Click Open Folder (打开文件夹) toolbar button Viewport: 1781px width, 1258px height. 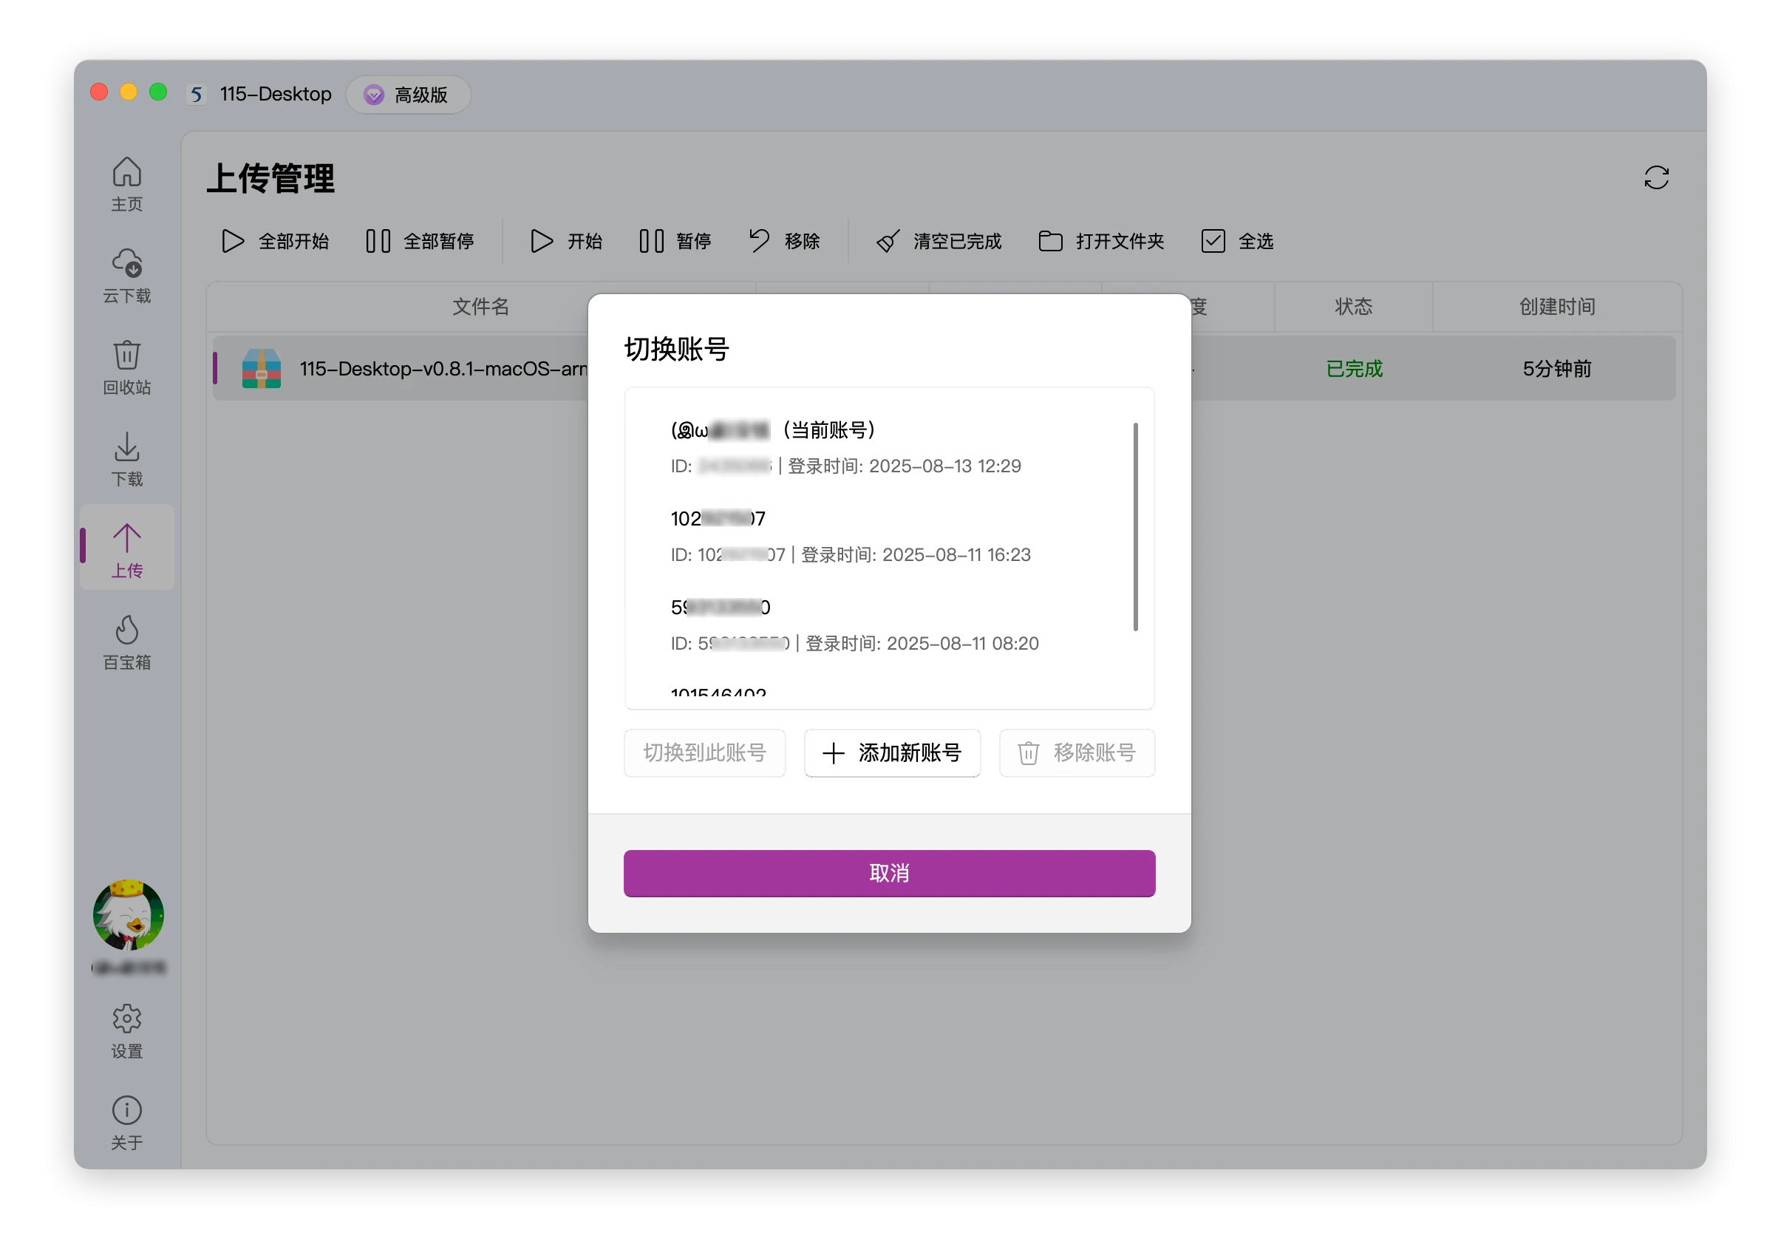[1100, 242]
